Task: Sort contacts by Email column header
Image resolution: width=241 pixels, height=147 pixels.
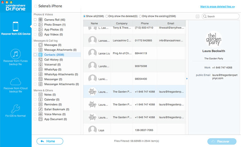Action: (x=171, y=23)
